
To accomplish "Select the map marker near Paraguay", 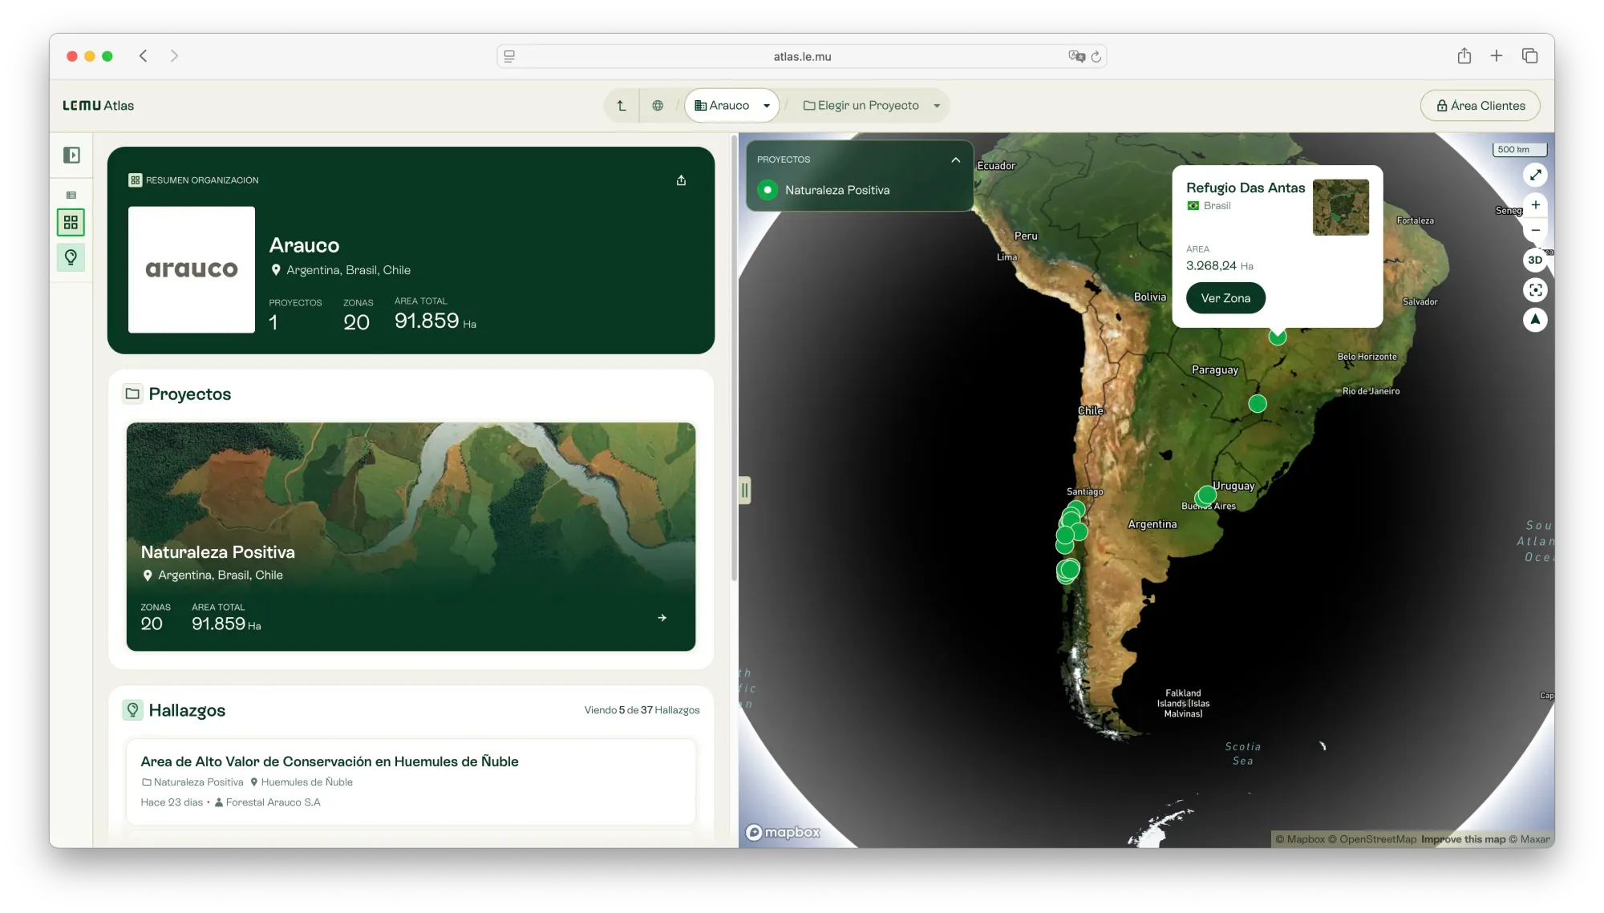I will coord(1258,403).
